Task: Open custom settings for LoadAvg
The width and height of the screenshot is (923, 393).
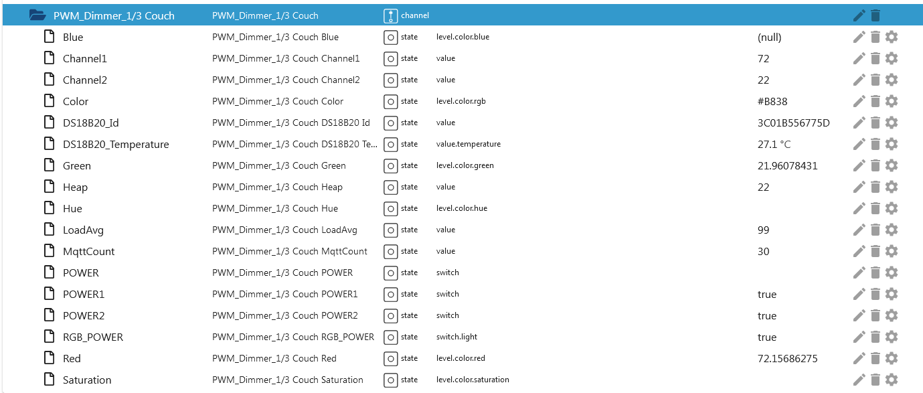Action: pyautogui.click(x=892, y=230)
